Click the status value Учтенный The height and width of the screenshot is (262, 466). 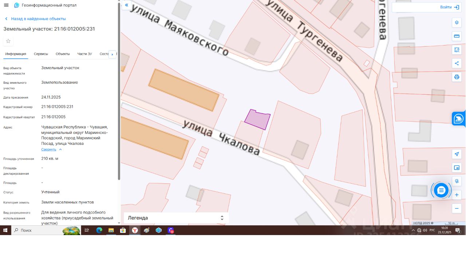coord(50,192)
